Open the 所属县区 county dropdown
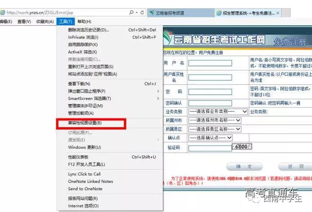 pos(214,129)
